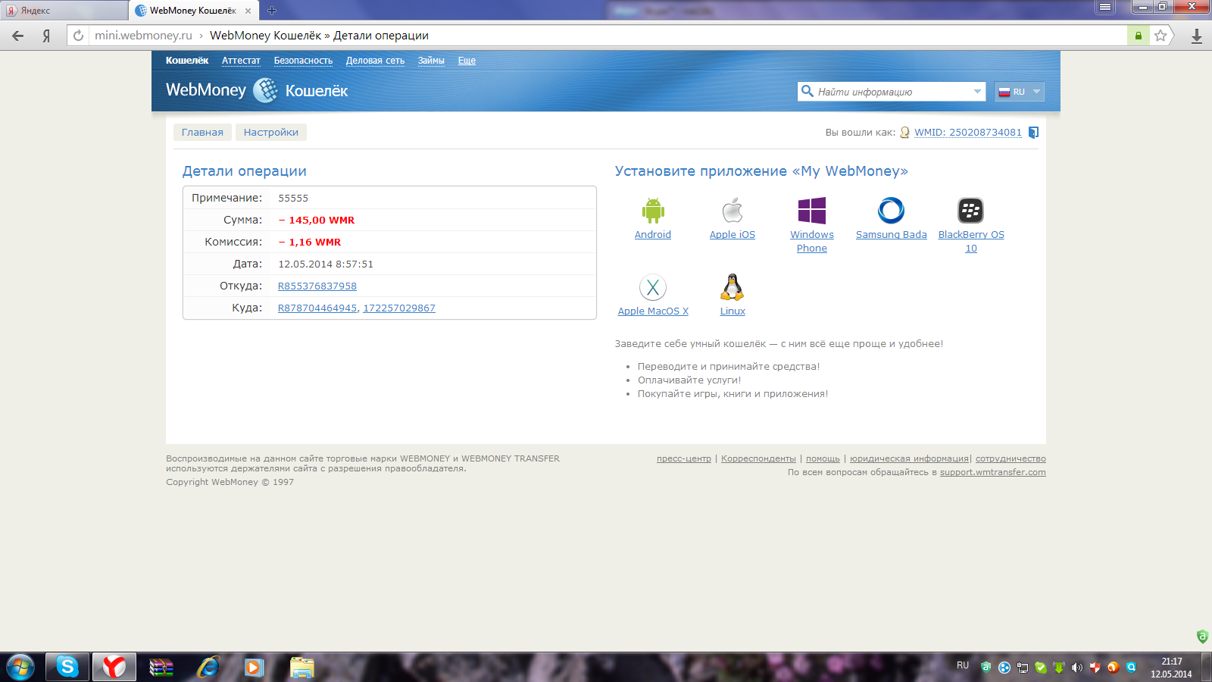
Task: Click the помощь footer link
Action: [x=823, y=458]
